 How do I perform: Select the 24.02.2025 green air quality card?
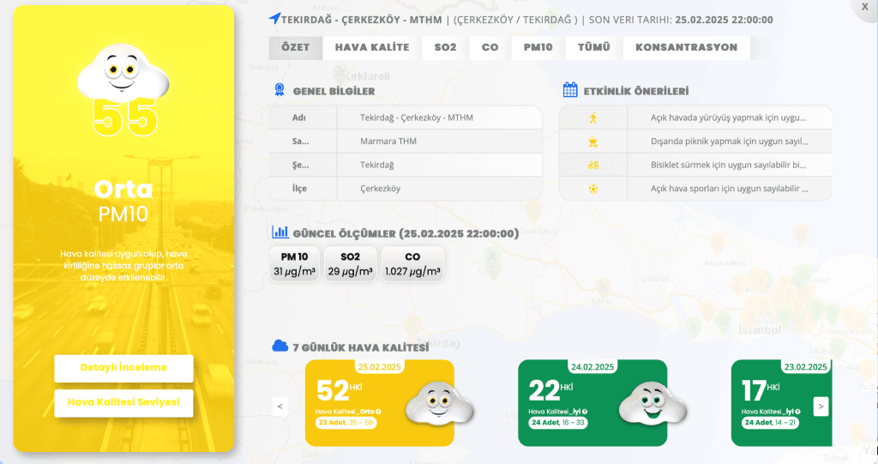[592, 403]
